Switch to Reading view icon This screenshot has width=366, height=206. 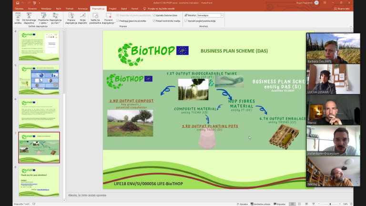coord(306,204)
